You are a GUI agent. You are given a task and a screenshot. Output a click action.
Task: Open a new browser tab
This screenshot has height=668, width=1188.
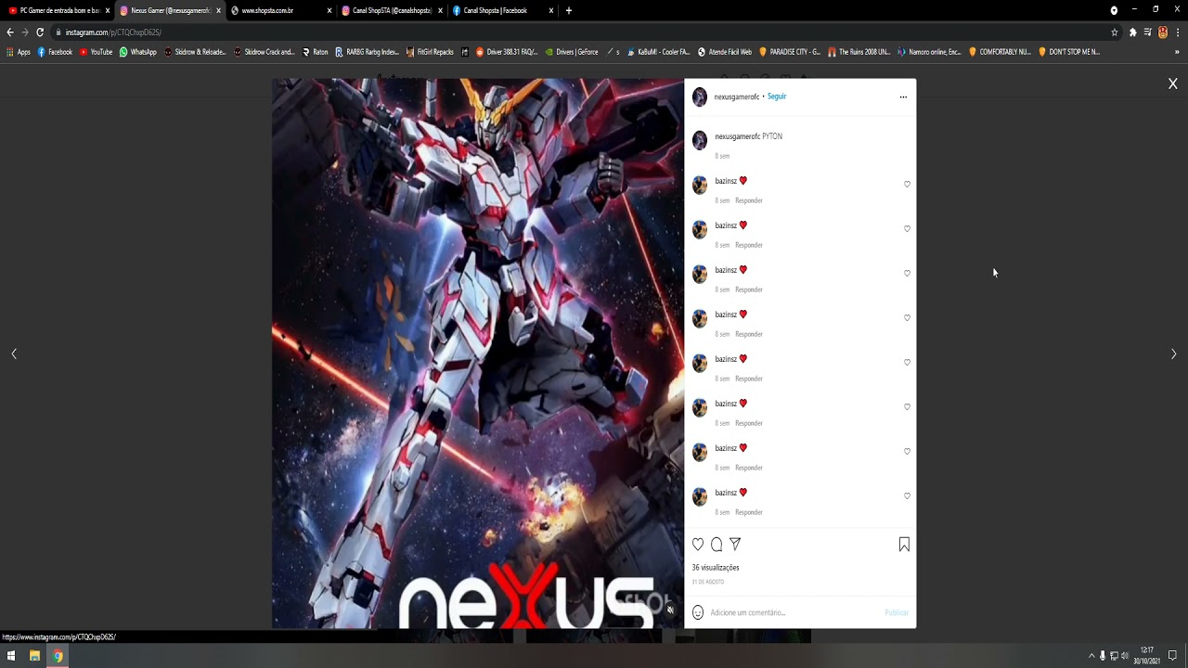pos(569,11)
